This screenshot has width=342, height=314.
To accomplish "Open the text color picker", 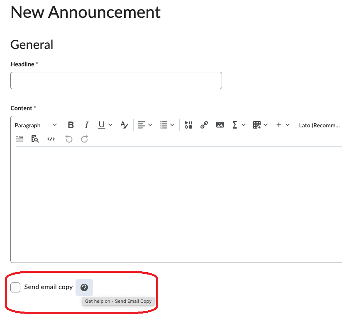I will (124, 125).
